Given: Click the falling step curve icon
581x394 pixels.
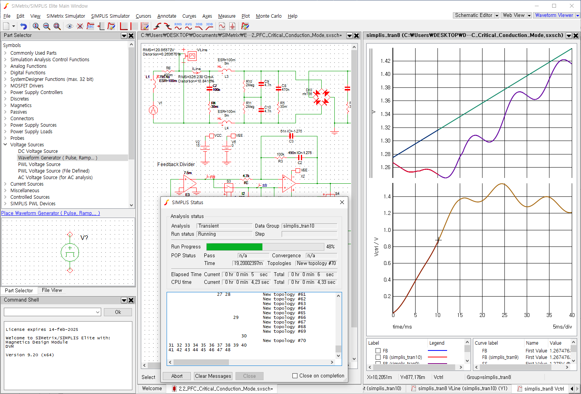Looking at the screenshot, I should pos(168,26).
